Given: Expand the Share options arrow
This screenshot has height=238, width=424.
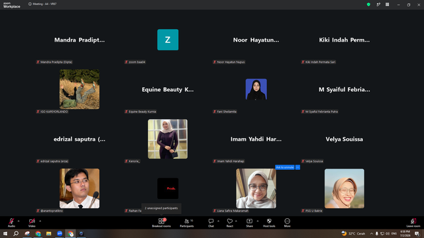Looking at the screenshot, I should 258,221.
